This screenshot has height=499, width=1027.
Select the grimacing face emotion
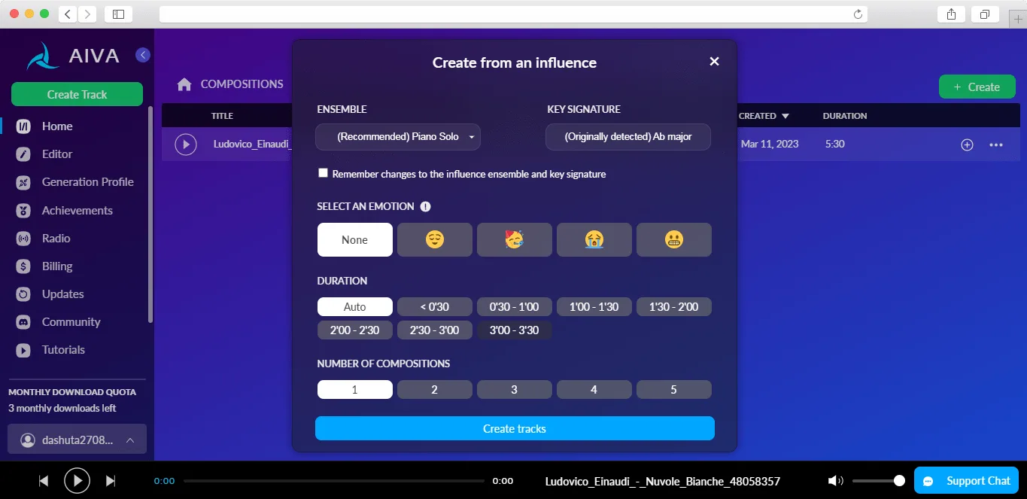pyautogui.click(x=674, y=240)
